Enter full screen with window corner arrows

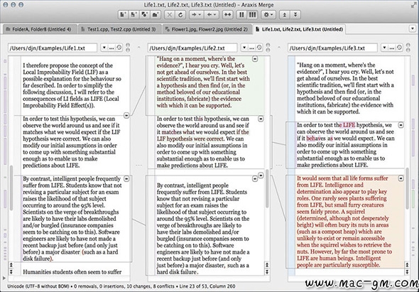(x=413, y=4)
